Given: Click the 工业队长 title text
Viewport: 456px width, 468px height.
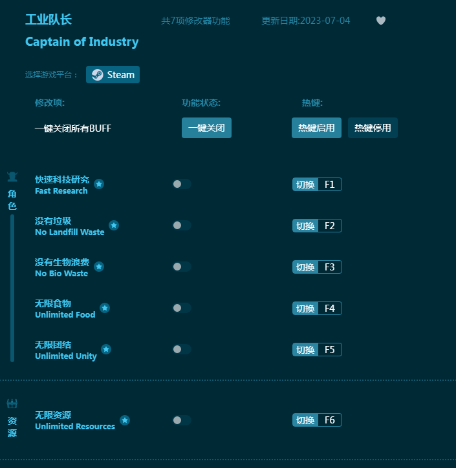Looking at the screenshot, I should pyautogui.click(x=49, y=20).
